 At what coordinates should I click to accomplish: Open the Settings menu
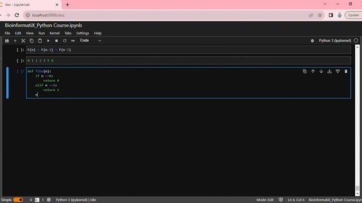click(x=83, y=33)
